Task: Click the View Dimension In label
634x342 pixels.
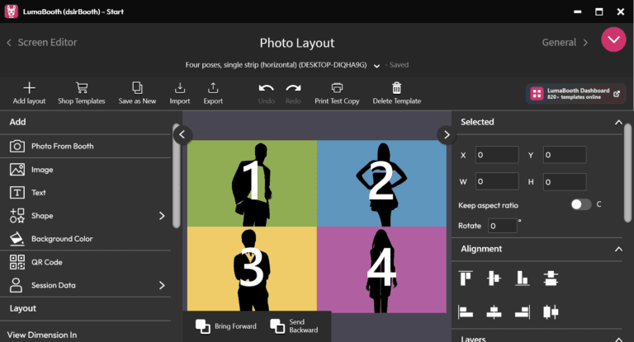Action: pos(42,335)
